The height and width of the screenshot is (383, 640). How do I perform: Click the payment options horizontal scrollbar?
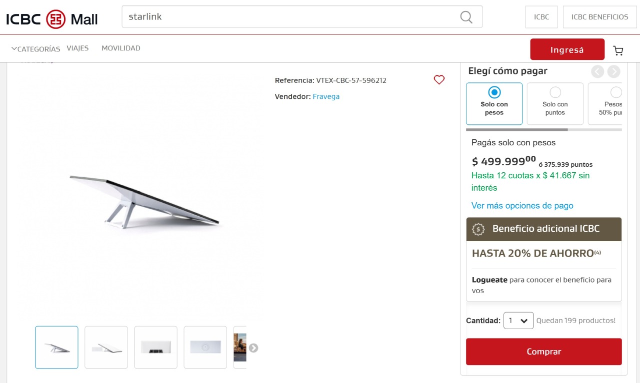point(517,130)
